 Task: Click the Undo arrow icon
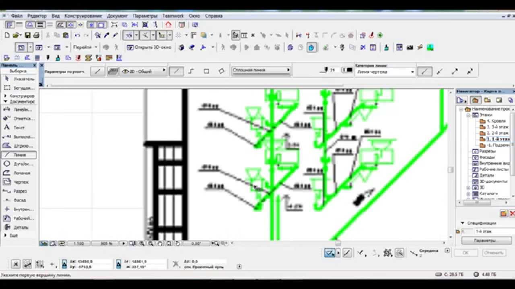pos(77,35)
